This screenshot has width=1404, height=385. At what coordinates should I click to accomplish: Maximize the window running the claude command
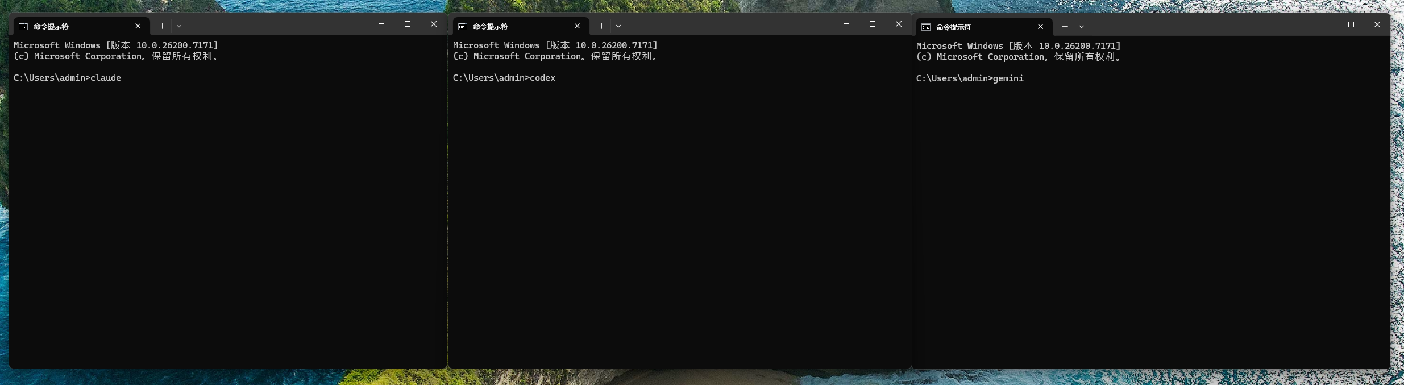[408, 24]
